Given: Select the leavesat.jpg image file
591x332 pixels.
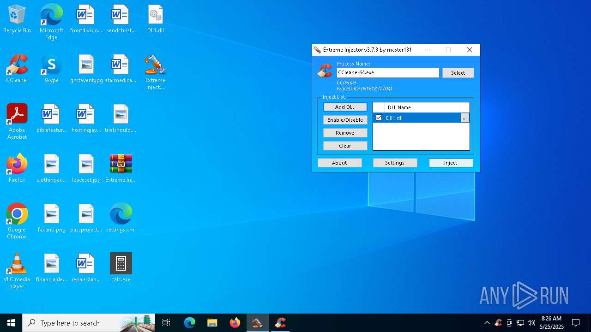Looking at the screenshot, I should click(x=86, y=169).
